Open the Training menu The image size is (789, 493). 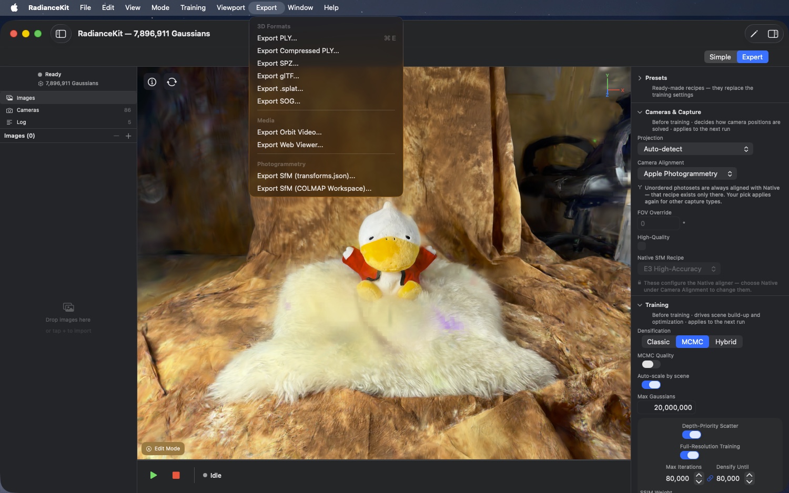tap(193, 7)
